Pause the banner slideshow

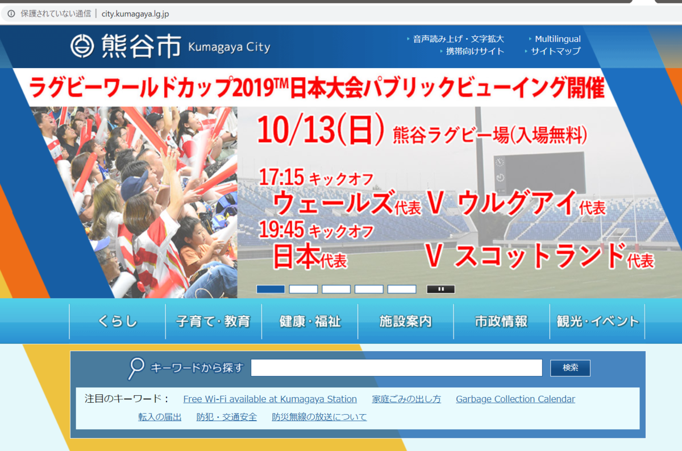440,289
